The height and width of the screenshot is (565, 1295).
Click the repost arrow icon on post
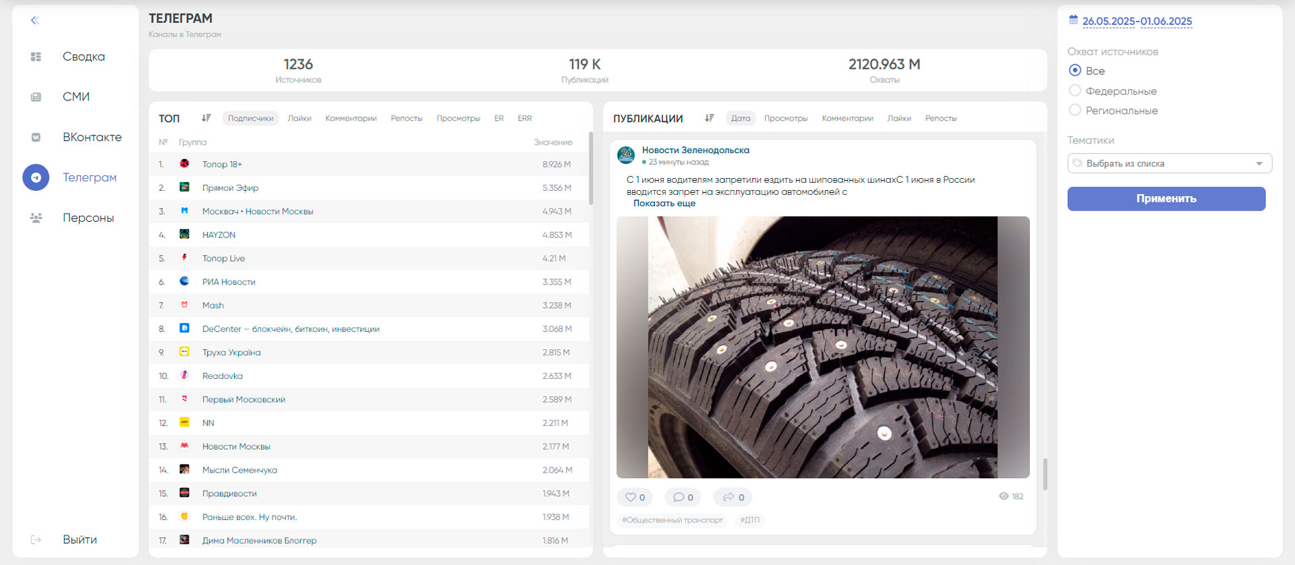click(x=728, y=497)
